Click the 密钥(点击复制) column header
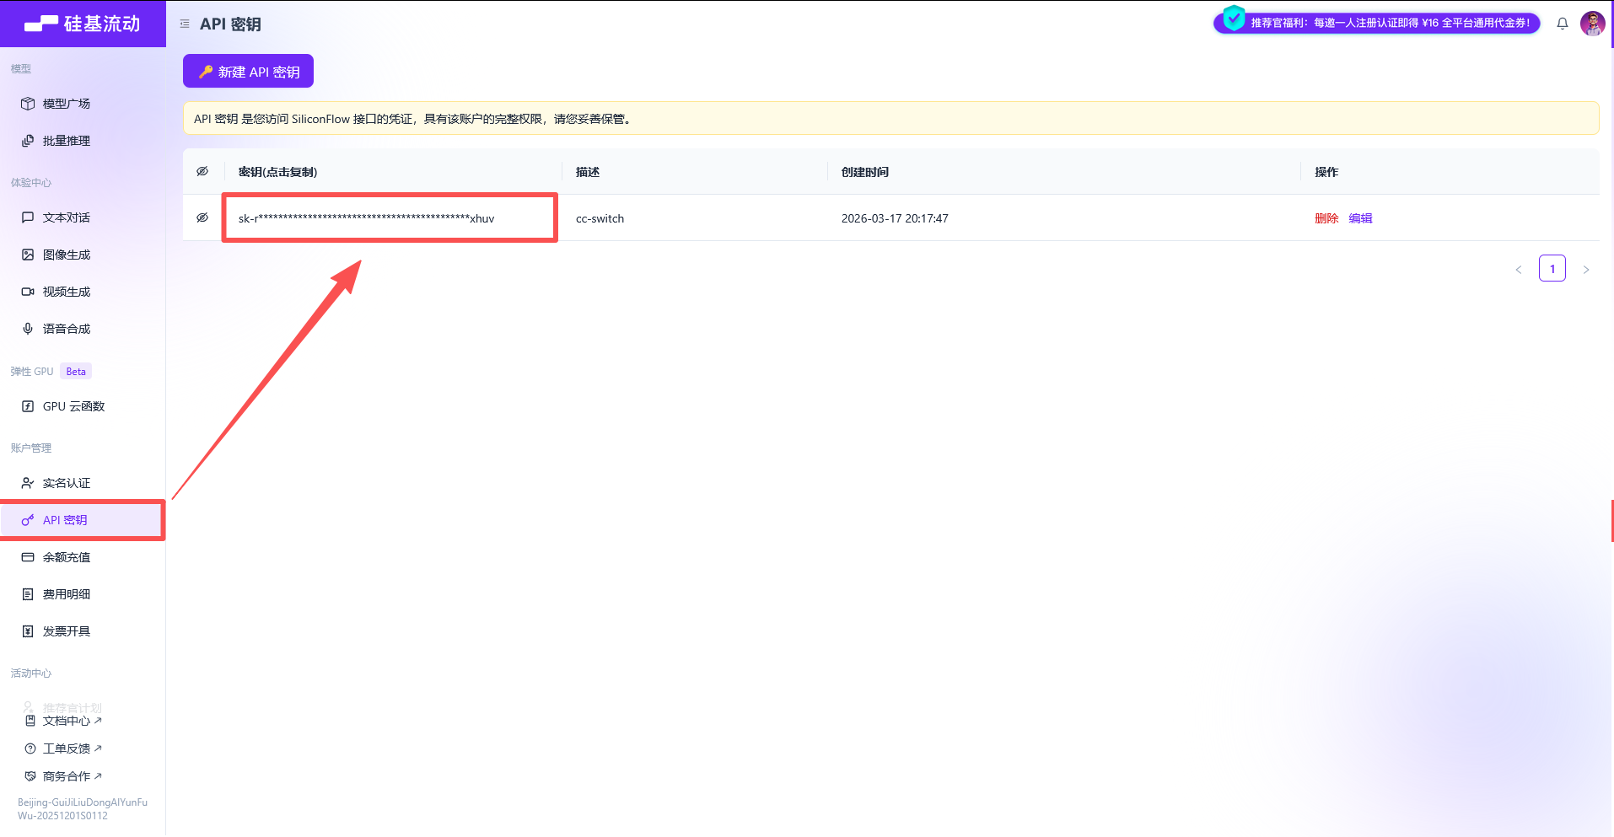1614x837 pixels. click(x=277, y=172)
